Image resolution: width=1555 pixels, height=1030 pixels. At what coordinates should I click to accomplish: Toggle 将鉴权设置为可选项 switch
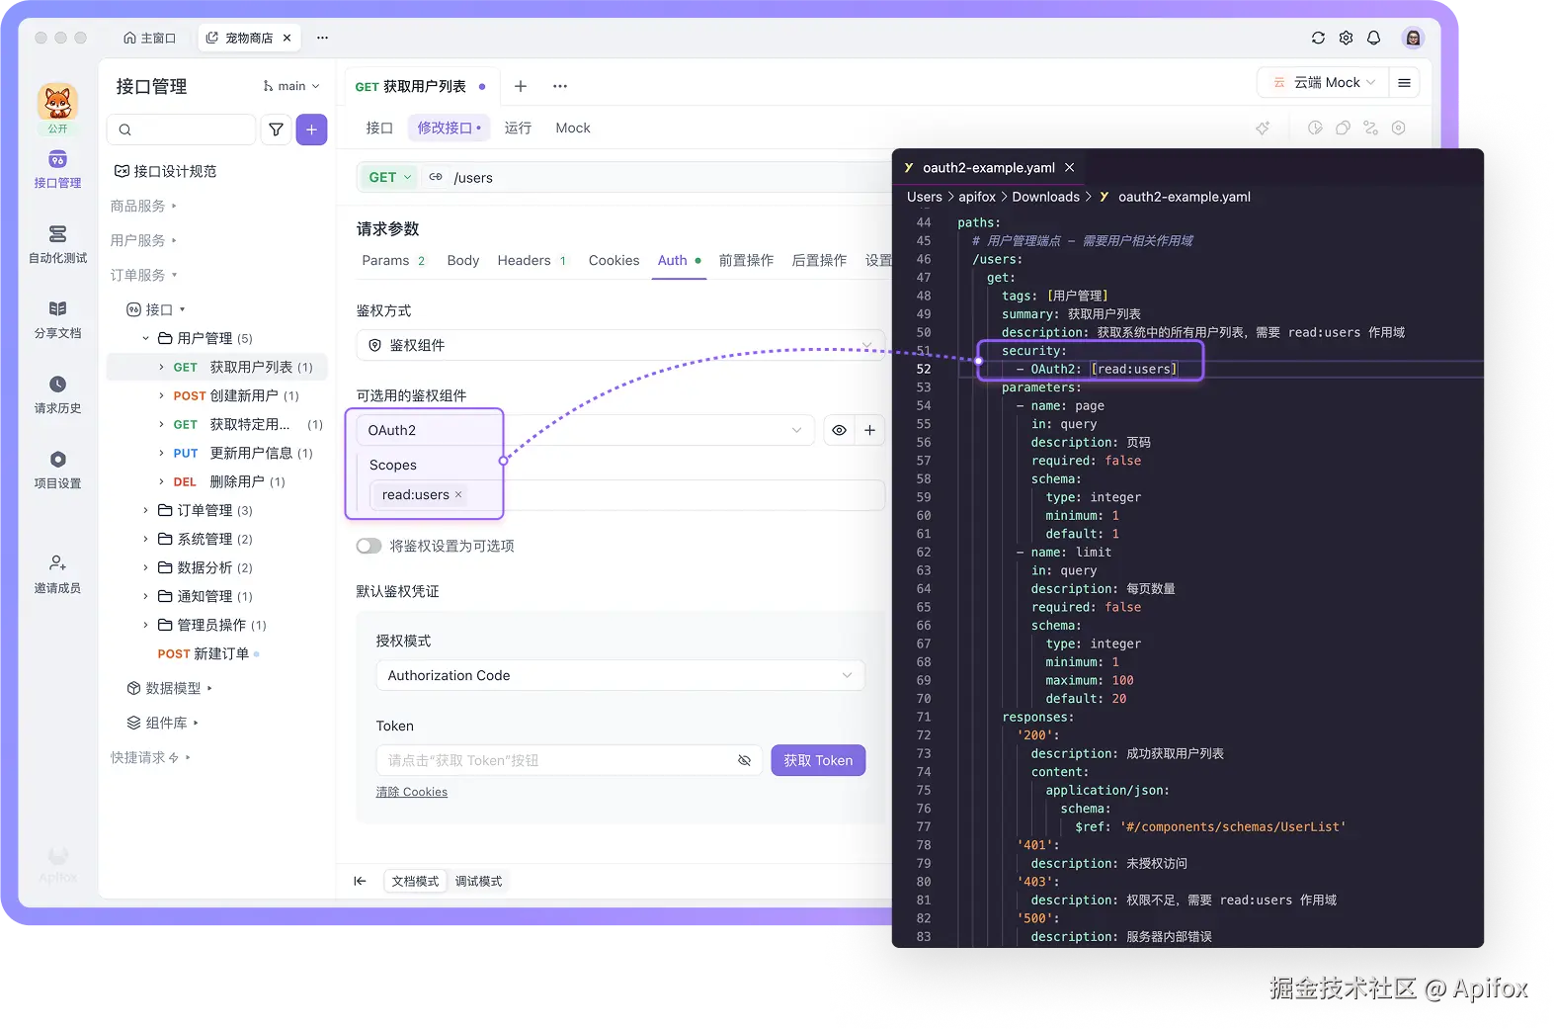[x=368, y=546]
